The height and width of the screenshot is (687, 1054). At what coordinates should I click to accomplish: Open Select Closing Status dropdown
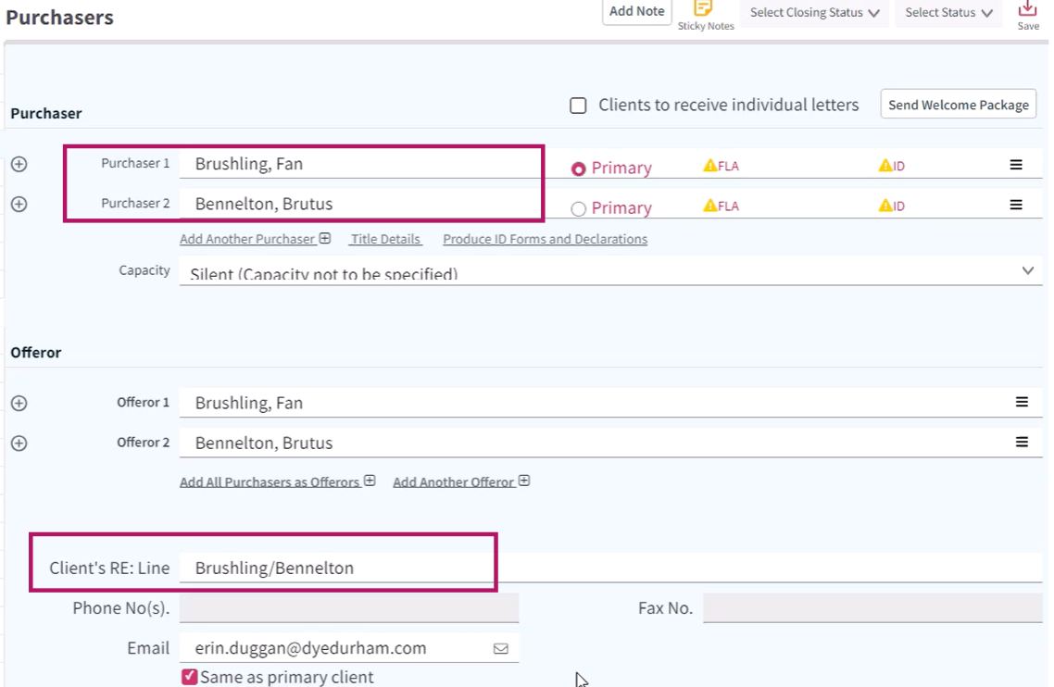click(x=815, y=13)
